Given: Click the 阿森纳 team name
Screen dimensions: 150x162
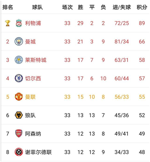Looking at the screenshot, I should [33, 134].
